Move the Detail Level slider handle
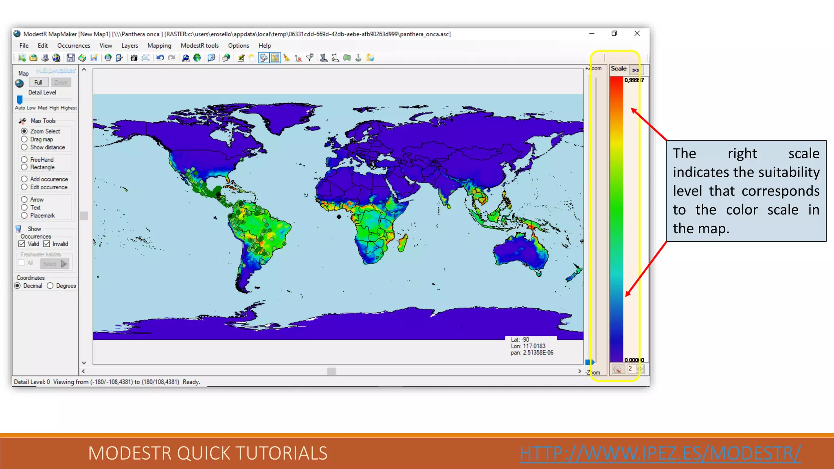Viewport: 834px width, 469px height. tap(20, 99)
